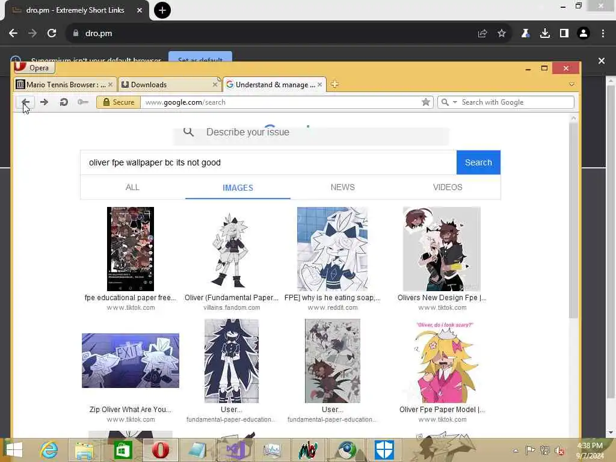Open the Olivers New Design Fpe image

442,248
